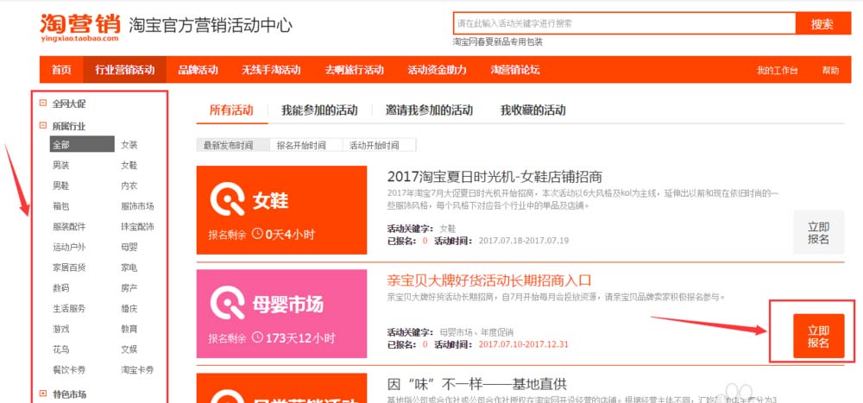Screen dimensions: 863x403
Task: Select 服饰市场 in the industry filter
Action: coord(137,206)
